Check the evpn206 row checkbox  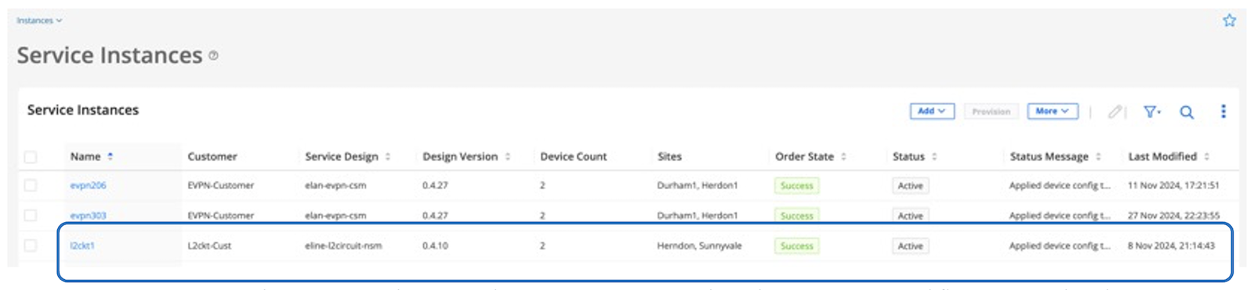click(31, 185)
